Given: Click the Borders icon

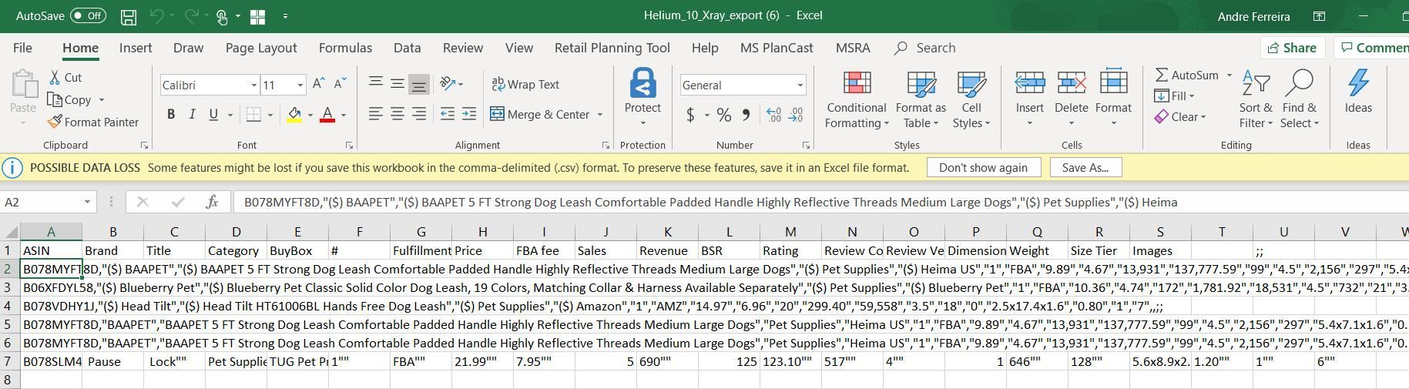Looking at the screenshot, I should tap(253, 115).
